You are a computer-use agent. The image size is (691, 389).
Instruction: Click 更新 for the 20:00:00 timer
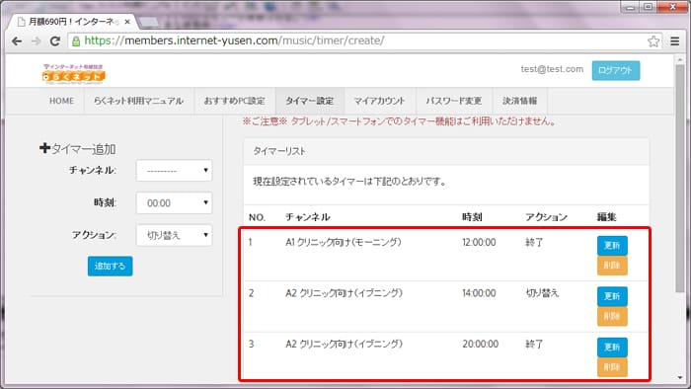pos(612,348)
